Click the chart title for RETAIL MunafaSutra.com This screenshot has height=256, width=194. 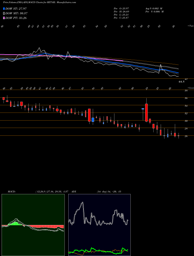tap(40, 2)
